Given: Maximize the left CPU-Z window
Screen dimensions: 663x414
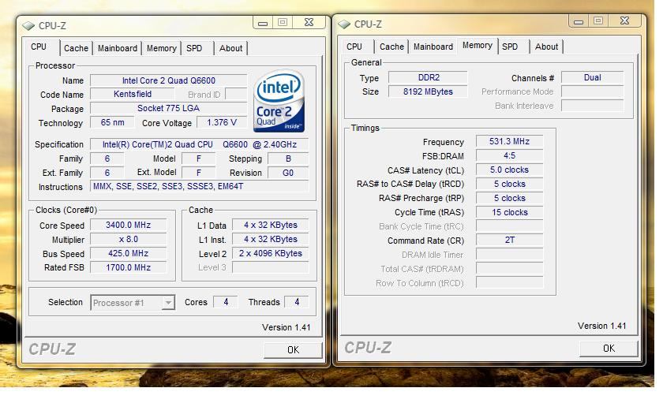Looking at the screenshot, I should (283, 23).
